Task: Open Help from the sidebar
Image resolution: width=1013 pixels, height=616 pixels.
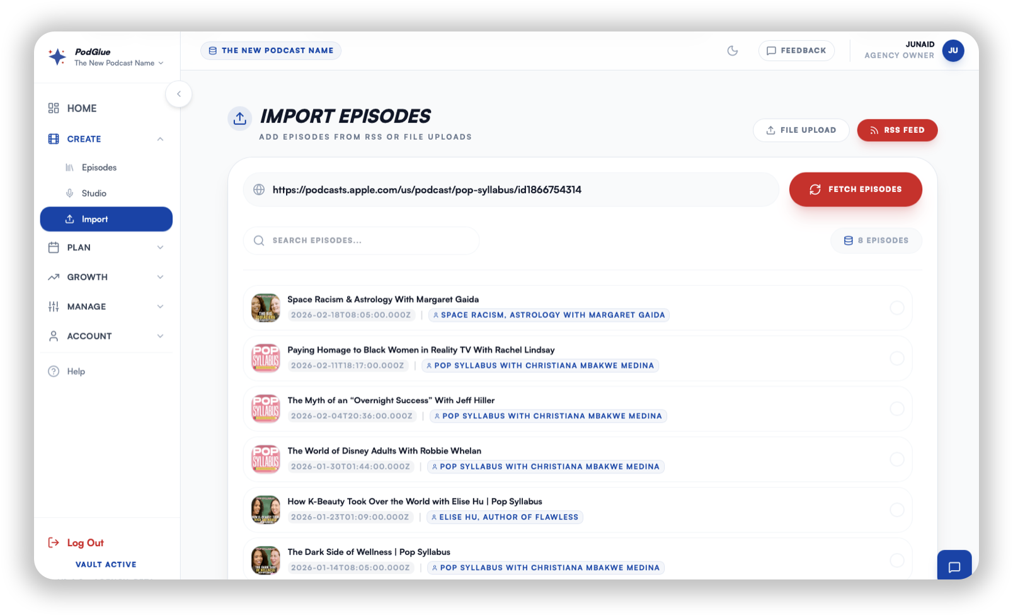Action: point(76,372)
